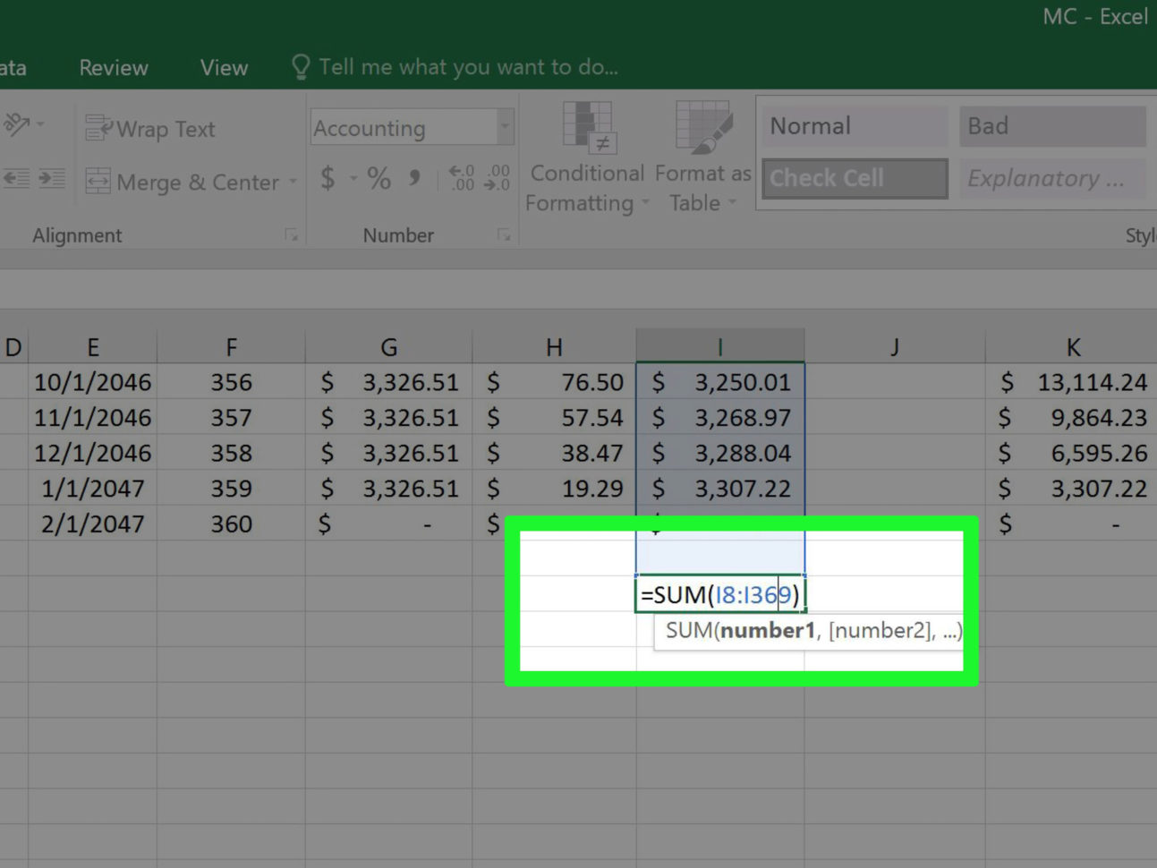This screenshot has height=868, width=1157.
Task: Open the Format as Table dropdown arrow
Action: 734,202
